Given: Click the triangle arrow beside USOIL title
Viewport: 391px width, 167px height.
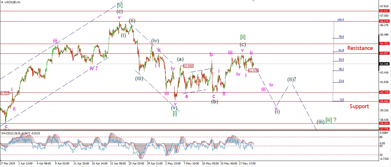Looking at the screenshot, I should tap(2, 2).
